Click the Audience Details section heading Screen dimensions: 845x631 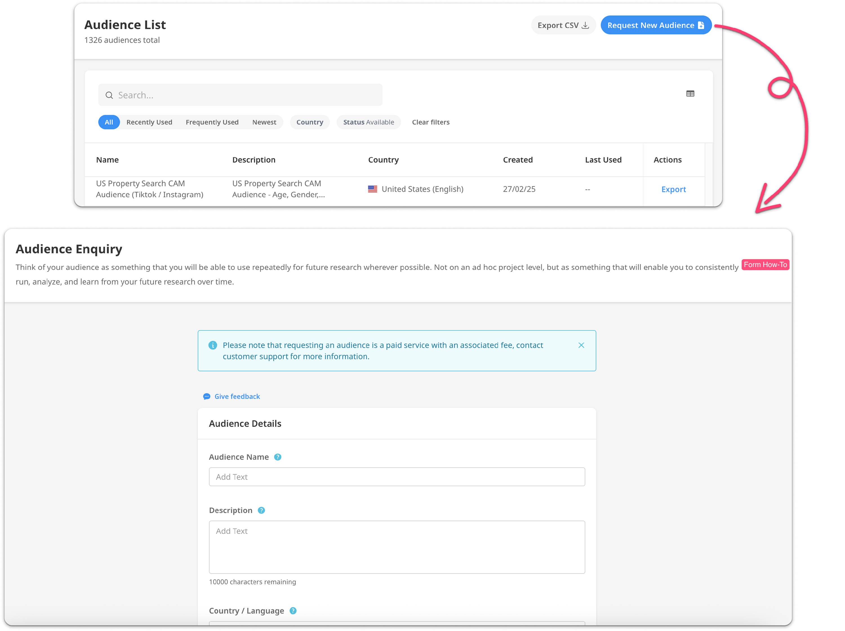tap(245, 424)
